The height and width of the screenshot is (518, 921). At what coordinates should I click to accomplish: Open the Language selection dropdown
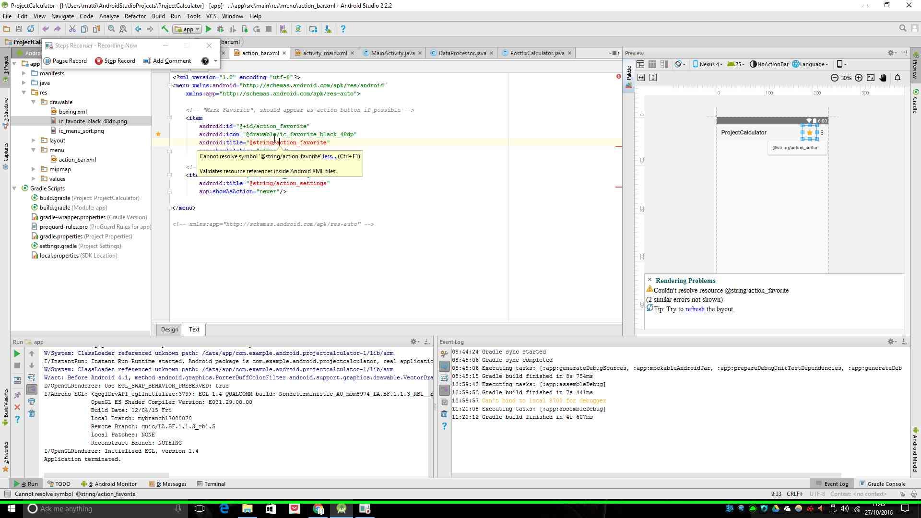pos(810,64)
